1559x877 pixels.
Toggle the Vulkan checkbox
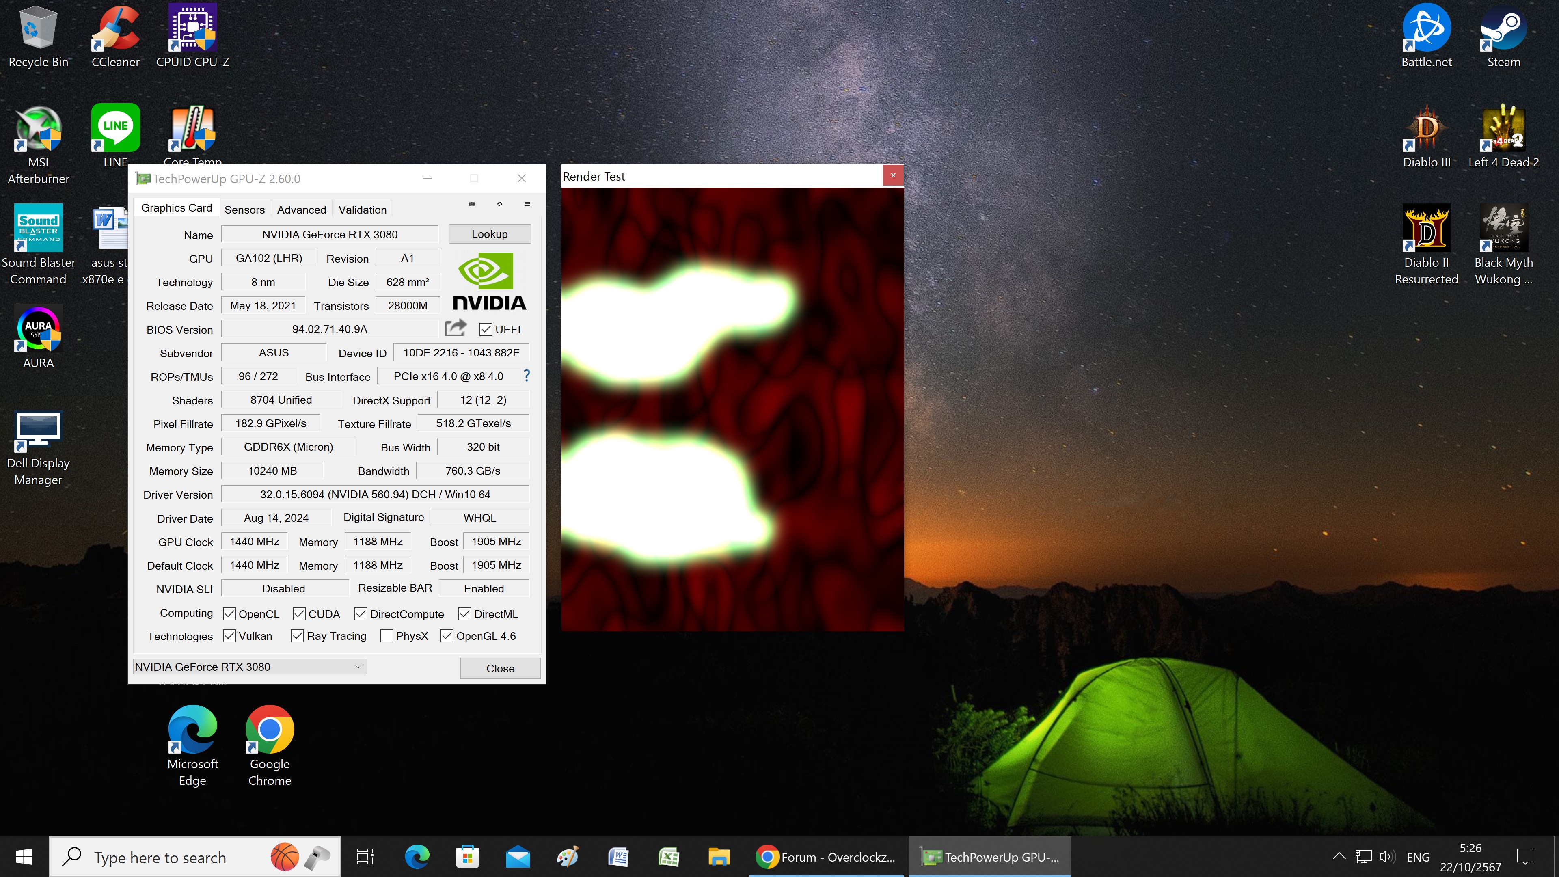[x=229, y=636]
